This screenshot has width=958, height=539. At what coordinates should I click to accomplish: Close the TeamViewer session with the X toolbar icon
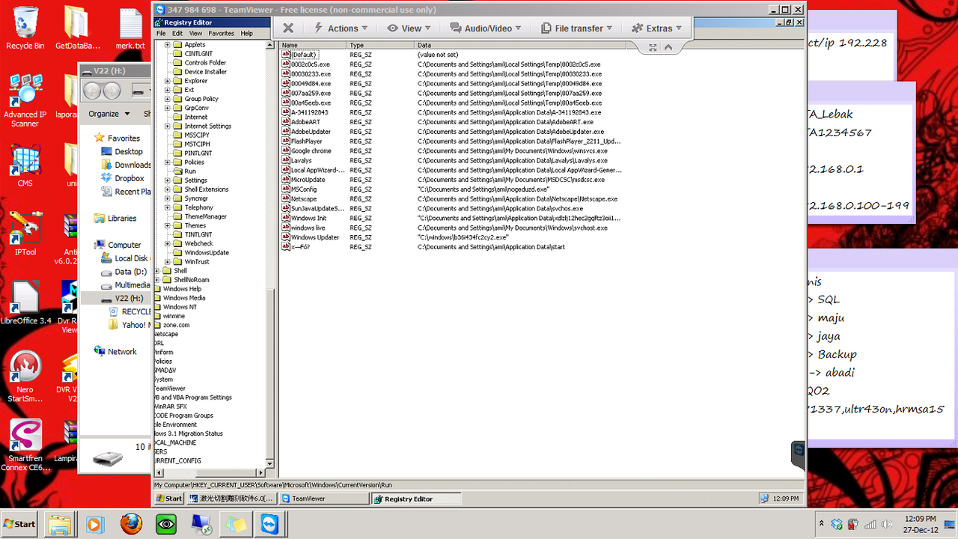click(x=288, y=28)
